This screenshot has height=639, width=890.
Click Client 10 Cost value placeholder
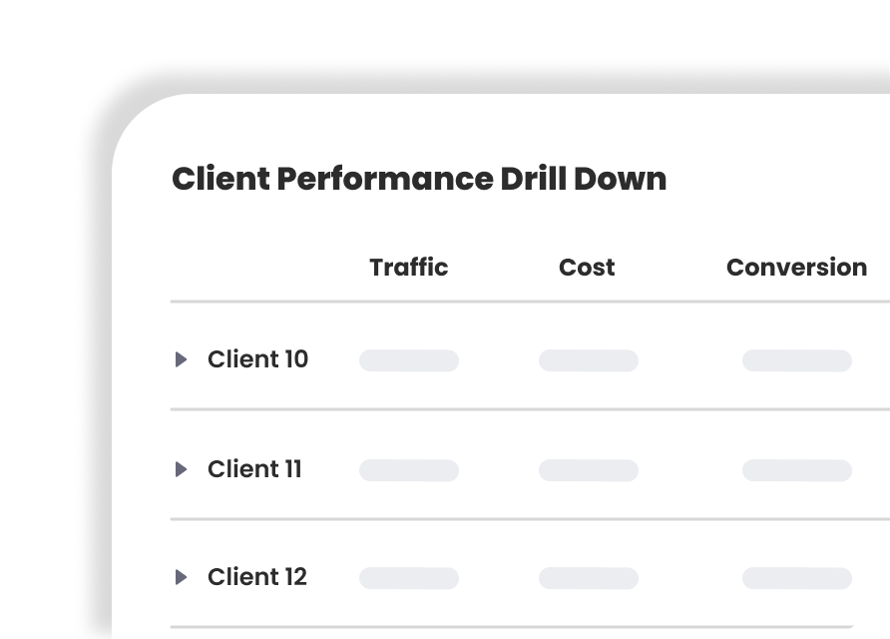click(588, 360)
